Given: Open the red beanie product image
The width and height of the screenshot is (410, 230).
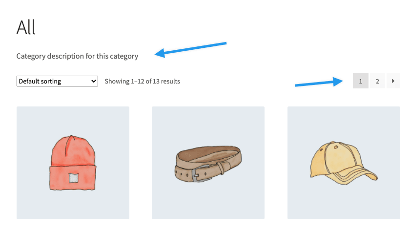Looking at the screenshot, I should (x=73, y=163).
